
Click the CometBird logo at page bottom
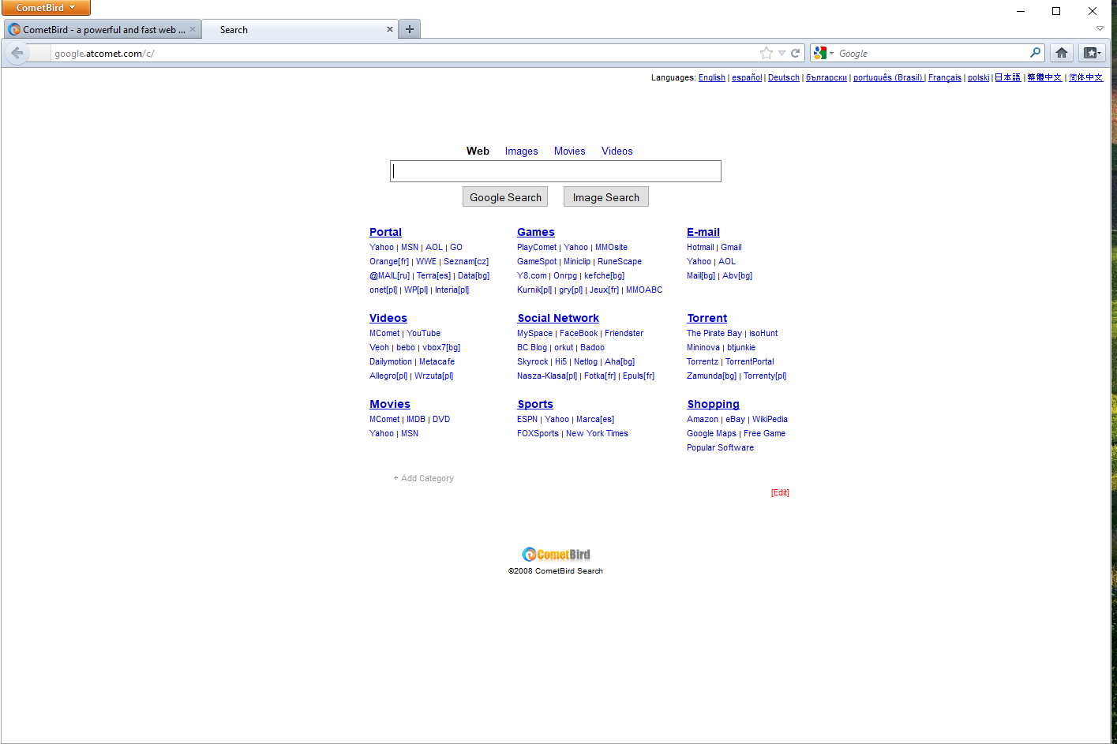(x=556, y=555)
